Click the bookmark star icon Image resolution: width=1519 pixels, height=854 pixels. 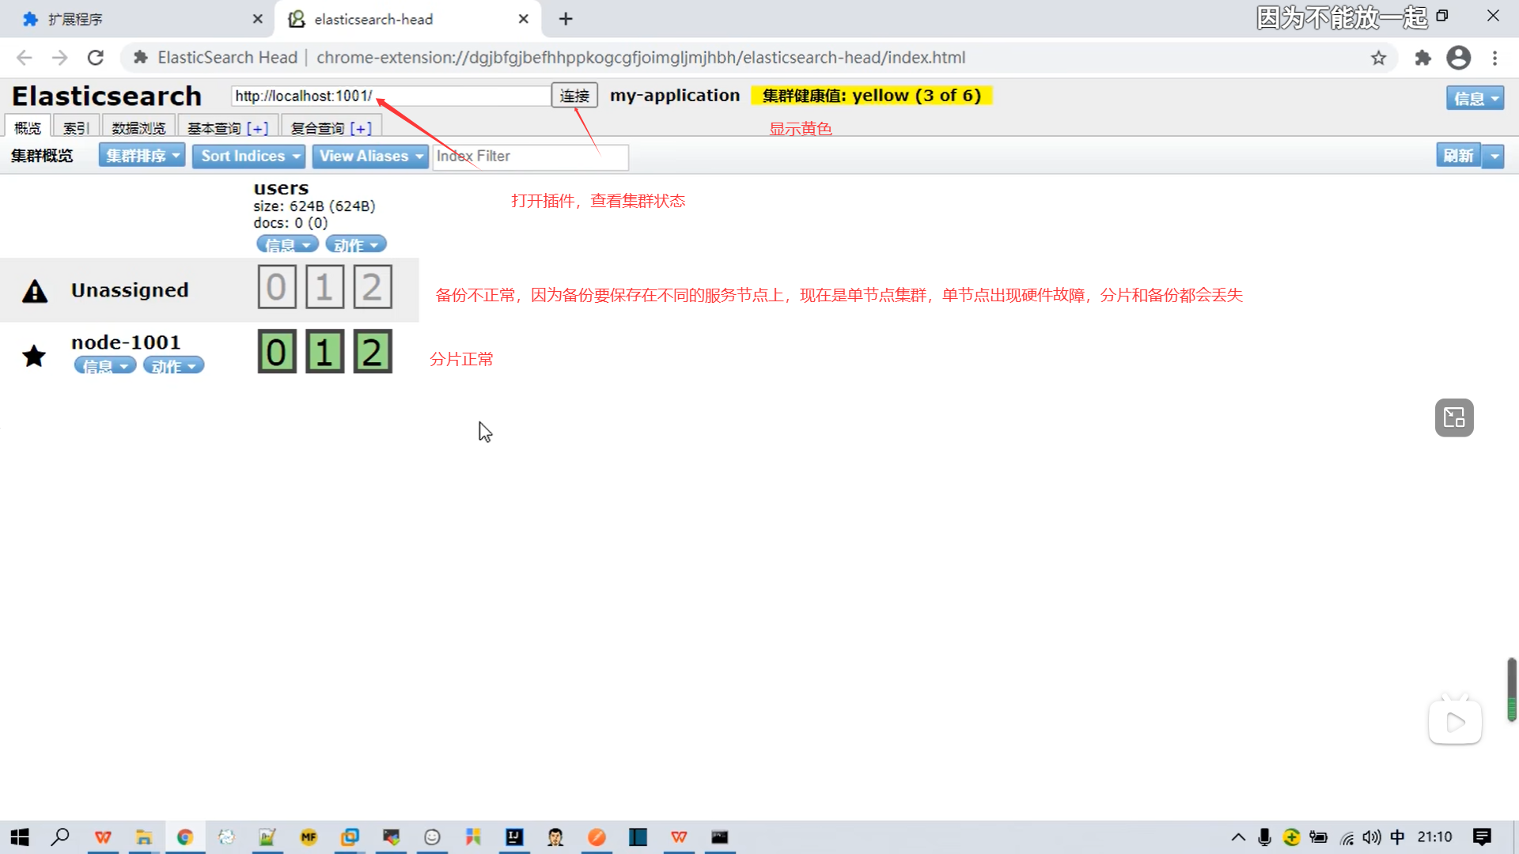[1378, 58]
